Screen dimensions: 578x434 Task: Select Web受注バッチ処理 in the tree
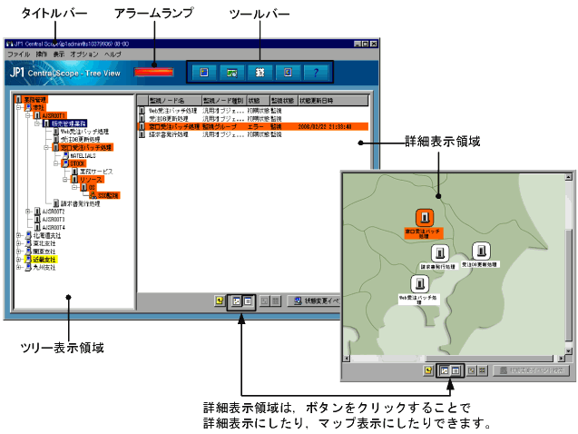pos(84,132)
